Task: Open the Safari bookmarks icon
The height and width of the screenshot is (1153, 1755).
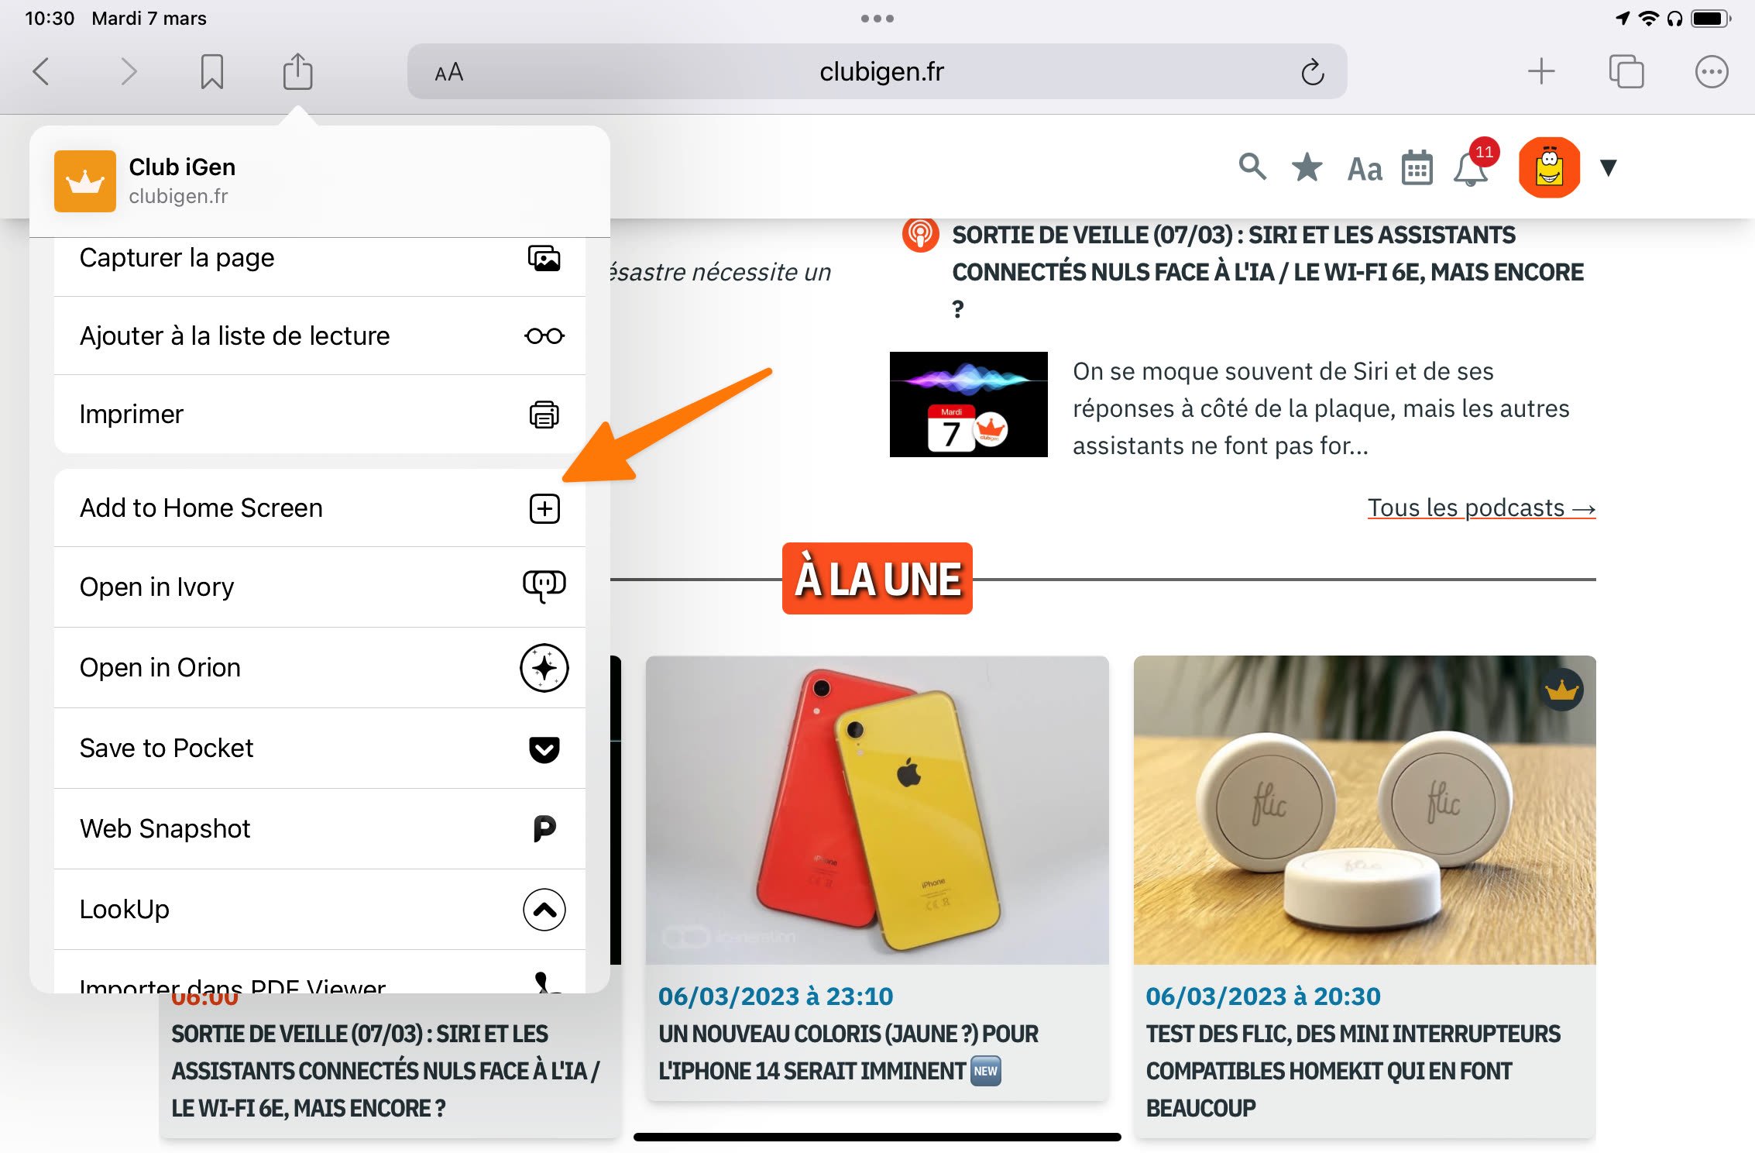Action: pyautogui.click(x=211, y=72)
